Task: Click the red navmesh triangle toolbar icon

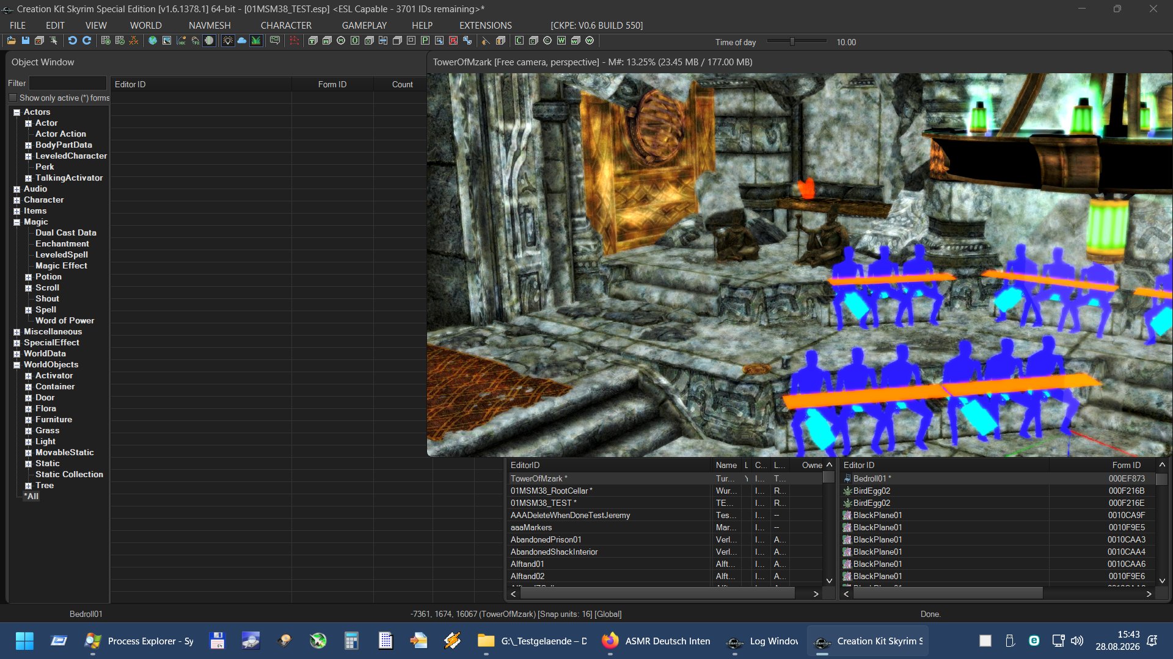Action: click(294, 41)
